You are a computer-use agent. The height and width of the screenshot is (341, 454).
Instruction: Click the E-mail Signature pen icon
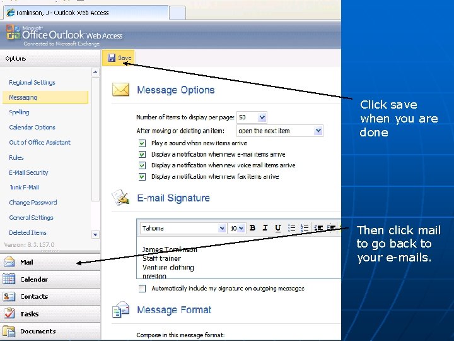120,198
